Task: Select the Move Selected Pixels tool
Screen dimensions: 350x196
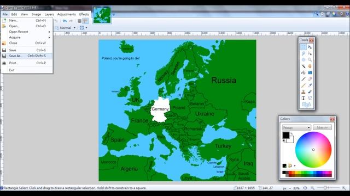Action: pyautogui.click(x=310, y=47)
